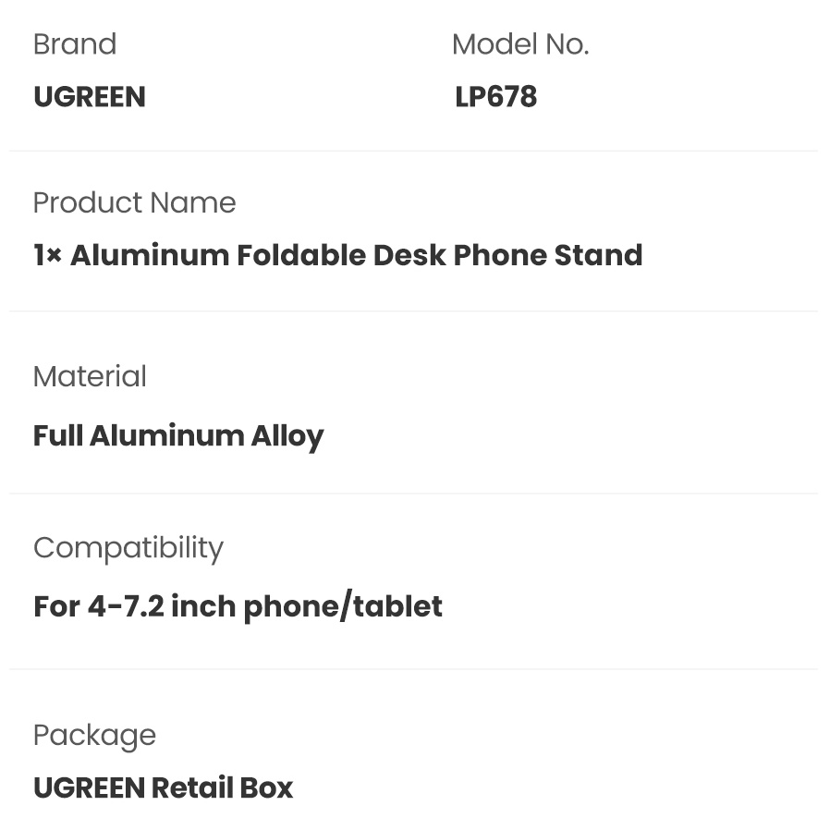Select the UGREEN brand value
The height and width of the screenshot is (830, 830).
pyautogui.click(x=90, y=97)
